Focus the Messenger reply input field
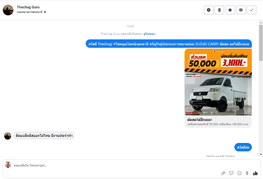This screenshot has height=179, width=263. 132,169
